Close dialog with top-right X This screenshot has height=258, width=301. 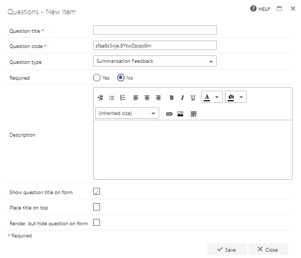pos(293,8)
